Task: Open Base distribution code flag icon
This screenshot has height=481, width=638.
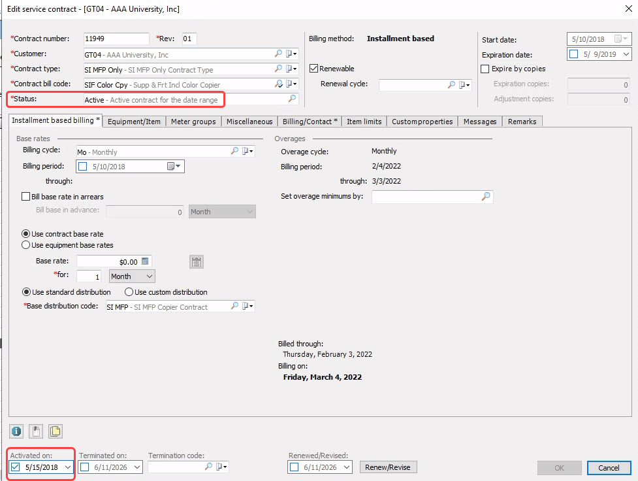Action: [x=247, y=306]
